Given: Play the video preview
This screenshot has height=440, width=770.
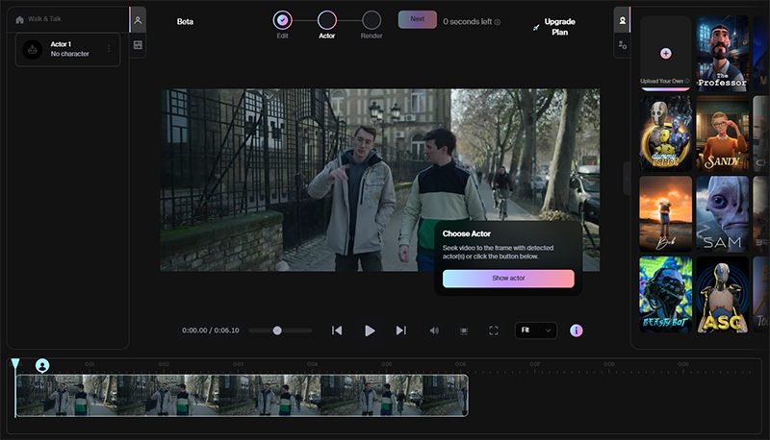Looking at the screenshot, I should coord(370,330).
